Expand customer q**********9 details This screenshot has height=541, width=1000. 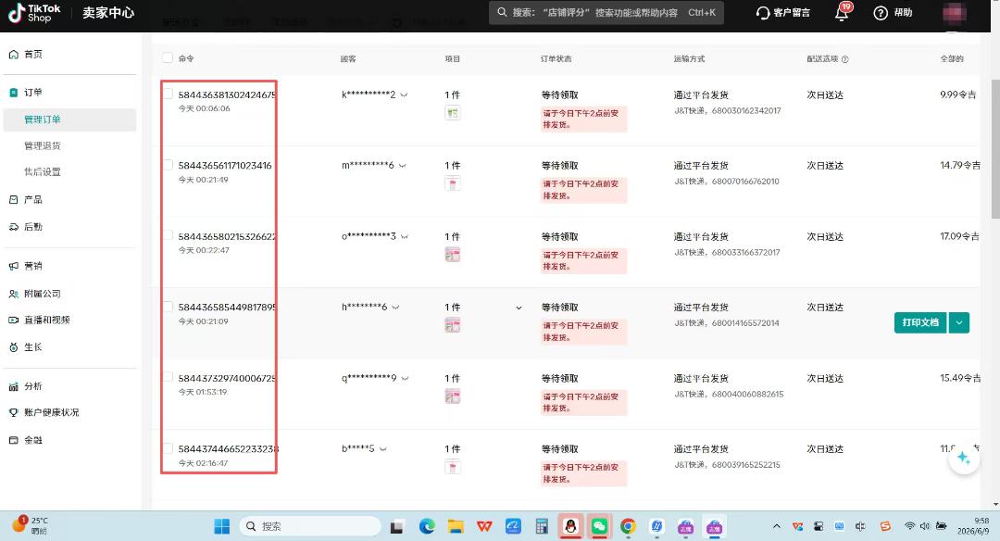click(x=405, y=378)
